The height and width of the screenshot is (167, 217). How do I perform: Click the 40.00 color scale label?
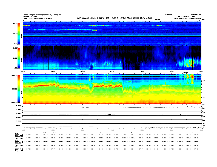[x=15, y=23]
